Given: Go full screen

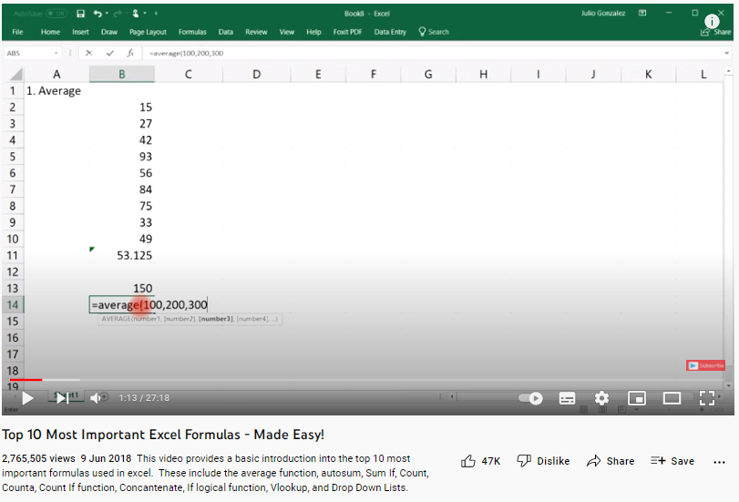Looking at the screenshot, I should click(707, 398).
